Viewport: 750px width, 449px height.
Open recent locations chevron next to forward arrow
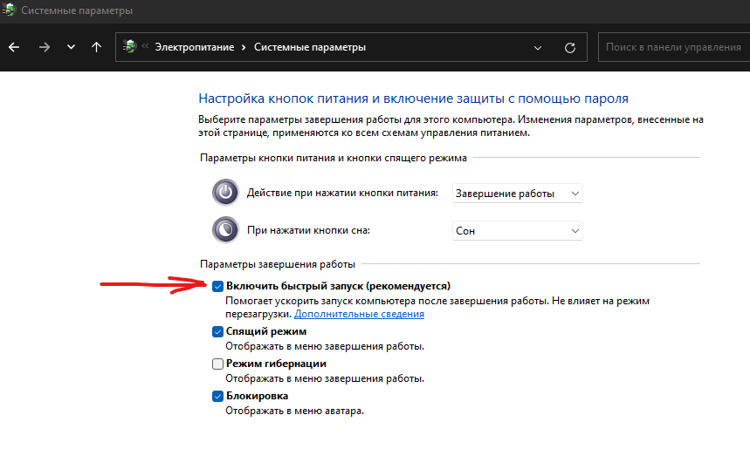tap(71, 47)
